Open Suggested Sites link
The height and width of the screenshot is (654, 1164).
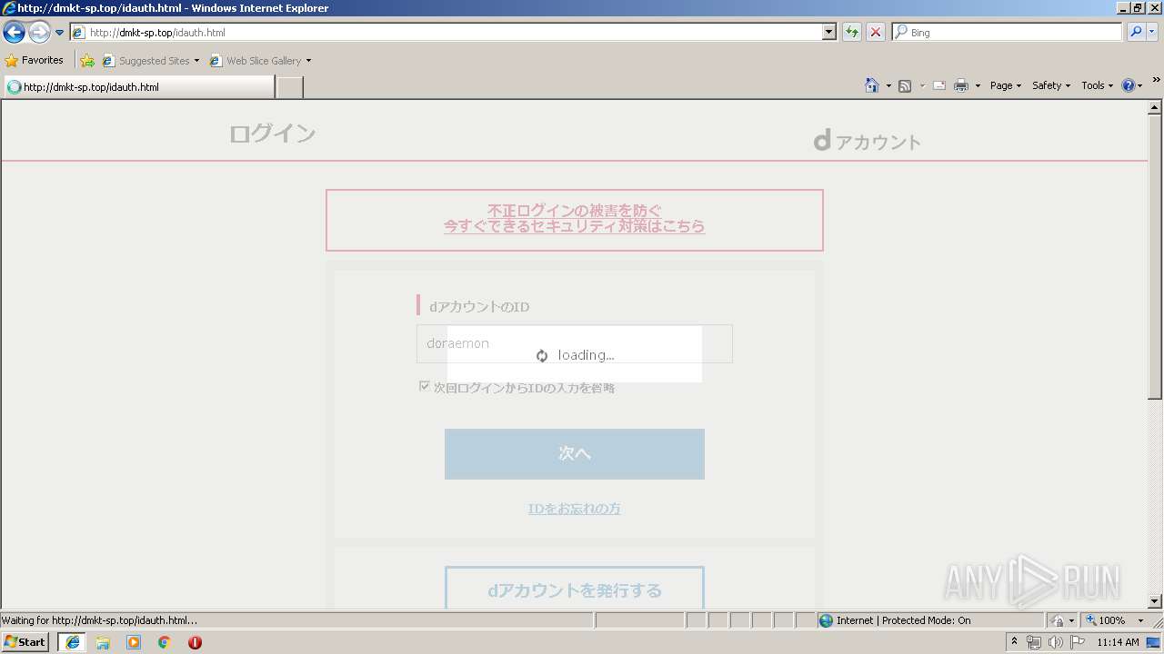coord(150,61)
